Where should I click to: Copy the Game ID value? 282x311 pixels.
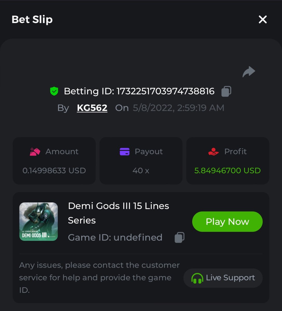[x=179, y=237]
